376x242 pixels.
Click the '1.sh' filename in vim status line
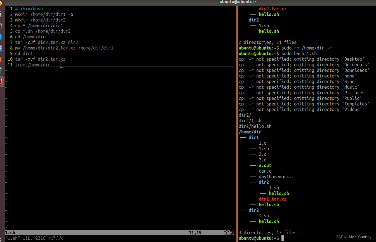(x=10, y=232)
